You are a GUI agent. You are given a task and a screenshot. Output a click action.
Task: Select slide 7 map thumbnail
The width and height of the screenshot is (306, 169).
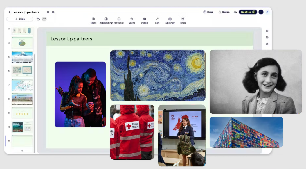tap(22, 85)
